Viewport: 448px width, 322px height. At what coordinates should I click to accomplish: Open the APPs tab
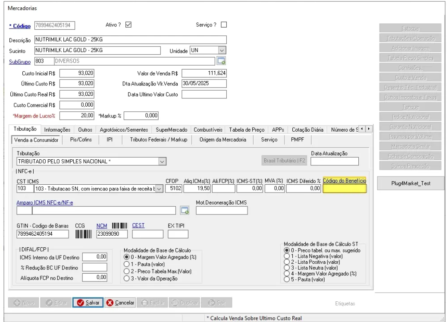(278, 130)
